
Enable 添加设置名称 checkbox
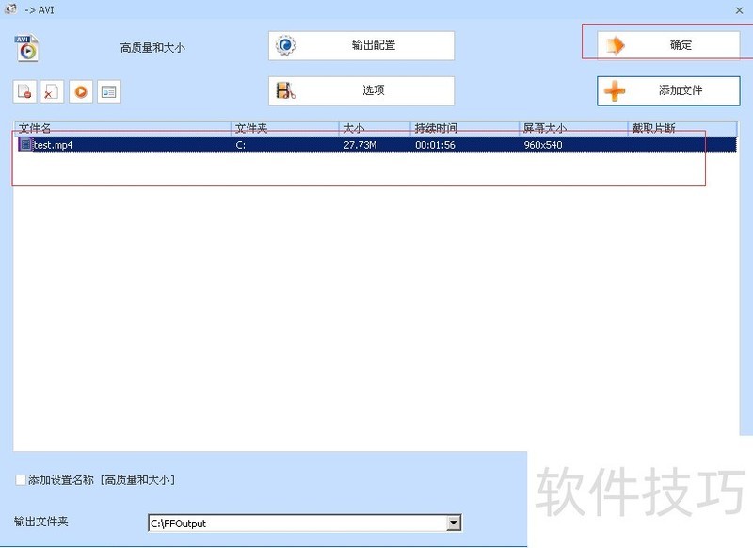[21, 479]
